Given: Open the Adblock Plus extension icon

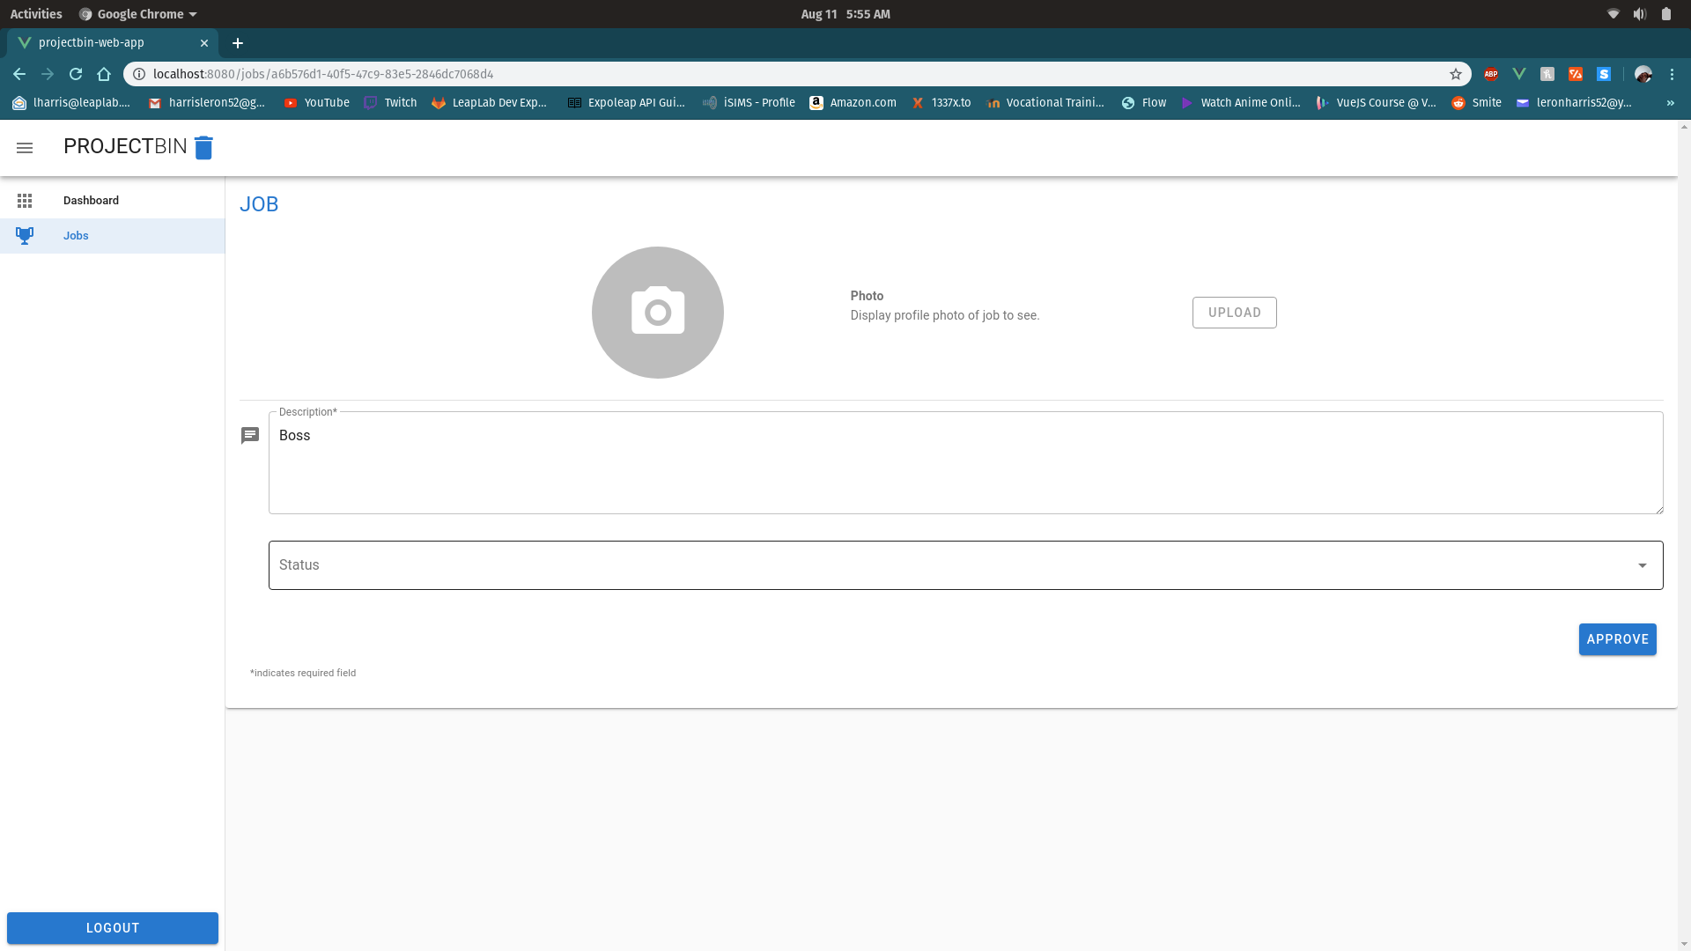Looking at the screenshot, I should tap(1491, 75).
